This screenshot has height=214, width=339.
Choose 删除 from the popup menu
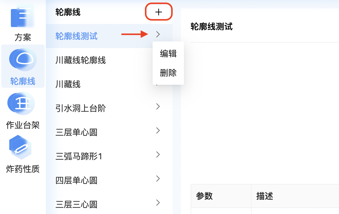coord(168,73)
